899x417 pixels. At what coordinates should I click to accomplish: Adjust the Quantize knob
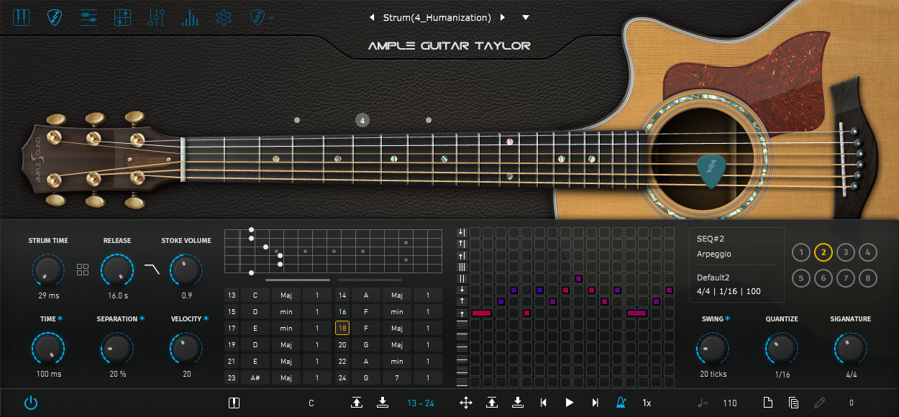[x=782, y=350]
